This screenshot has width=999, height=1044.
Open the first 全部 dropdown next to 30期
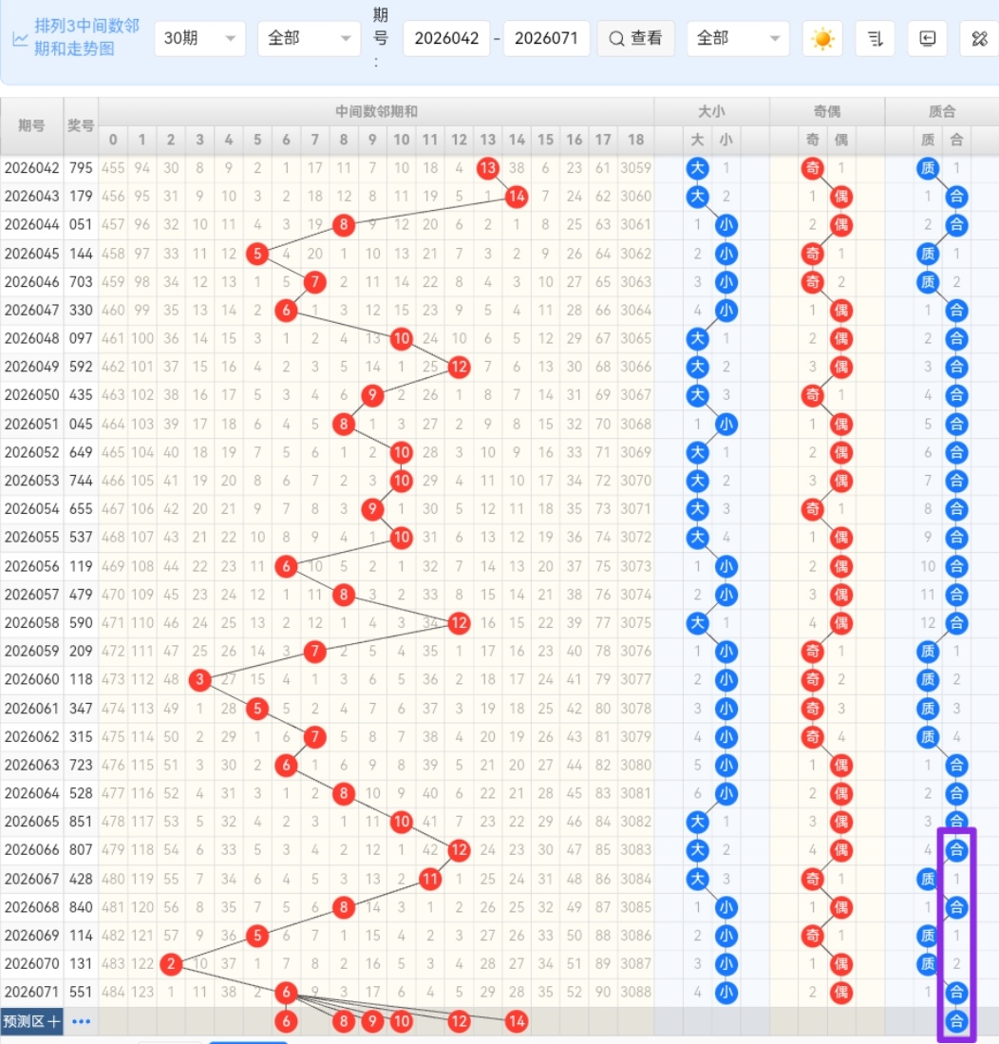click(x=309, y=39)
